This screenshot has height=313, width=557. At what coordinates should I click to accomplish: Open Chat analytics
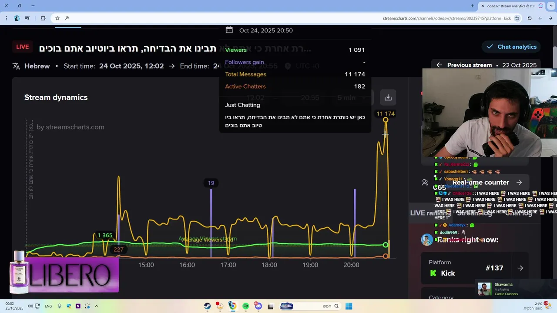511,47
